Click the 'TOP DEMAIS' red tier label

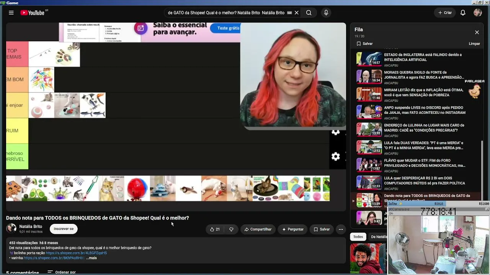click(x=17, y=54)
